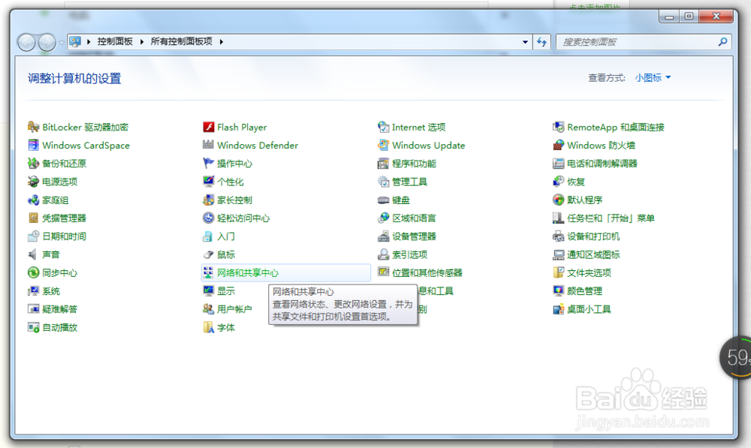Open the 自动播放 link
Screen dimensions: 751x448
(60, 327)
